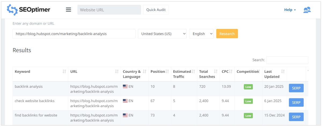This screenshot has width=322, height=127.
Task: Open the English language dropdown
Action: click(x=201, y=34)
